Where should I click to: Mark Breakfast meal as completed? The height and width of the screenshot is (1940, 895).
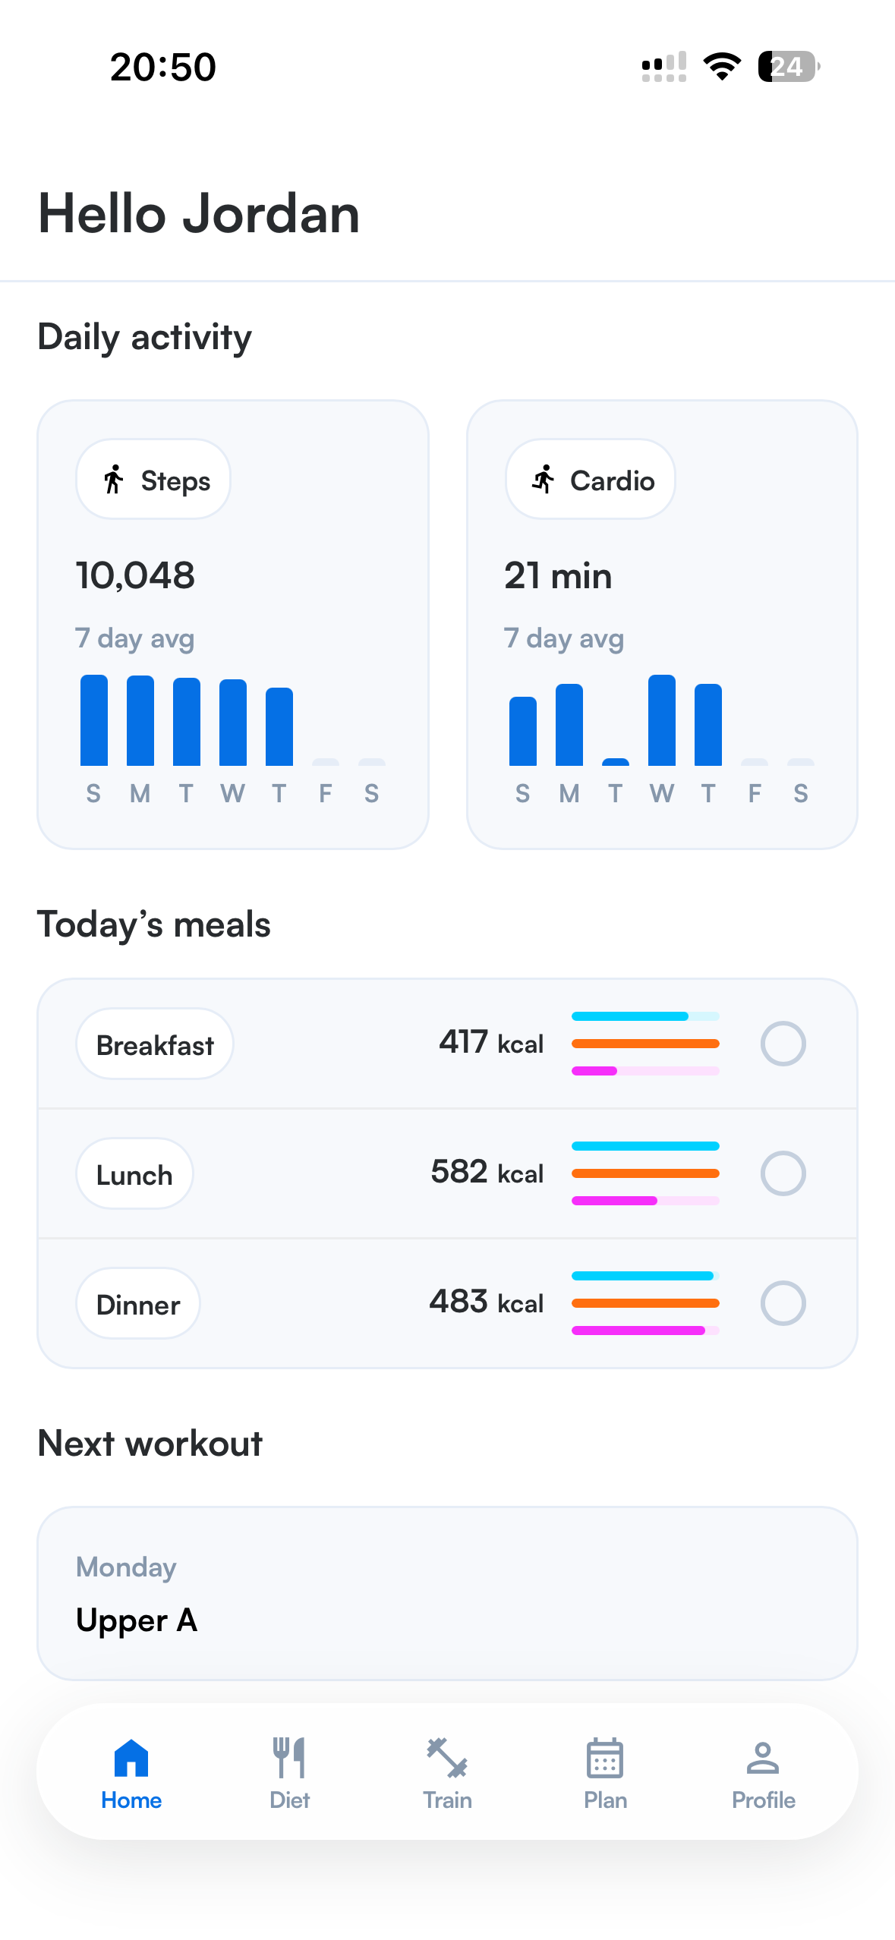(x=783, y=1044)
